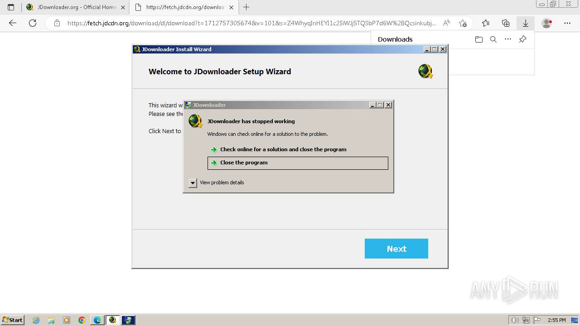Click the 2:55 PM clock
The width and height of the screenshot is (580, 326).
[x=556, y=320]
